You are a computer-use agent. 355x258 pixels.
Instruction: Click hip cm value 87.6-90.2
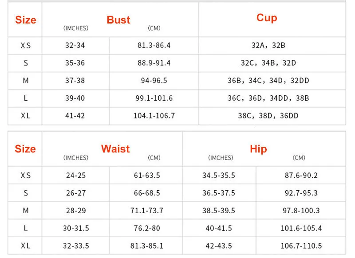tap(301, 176)
